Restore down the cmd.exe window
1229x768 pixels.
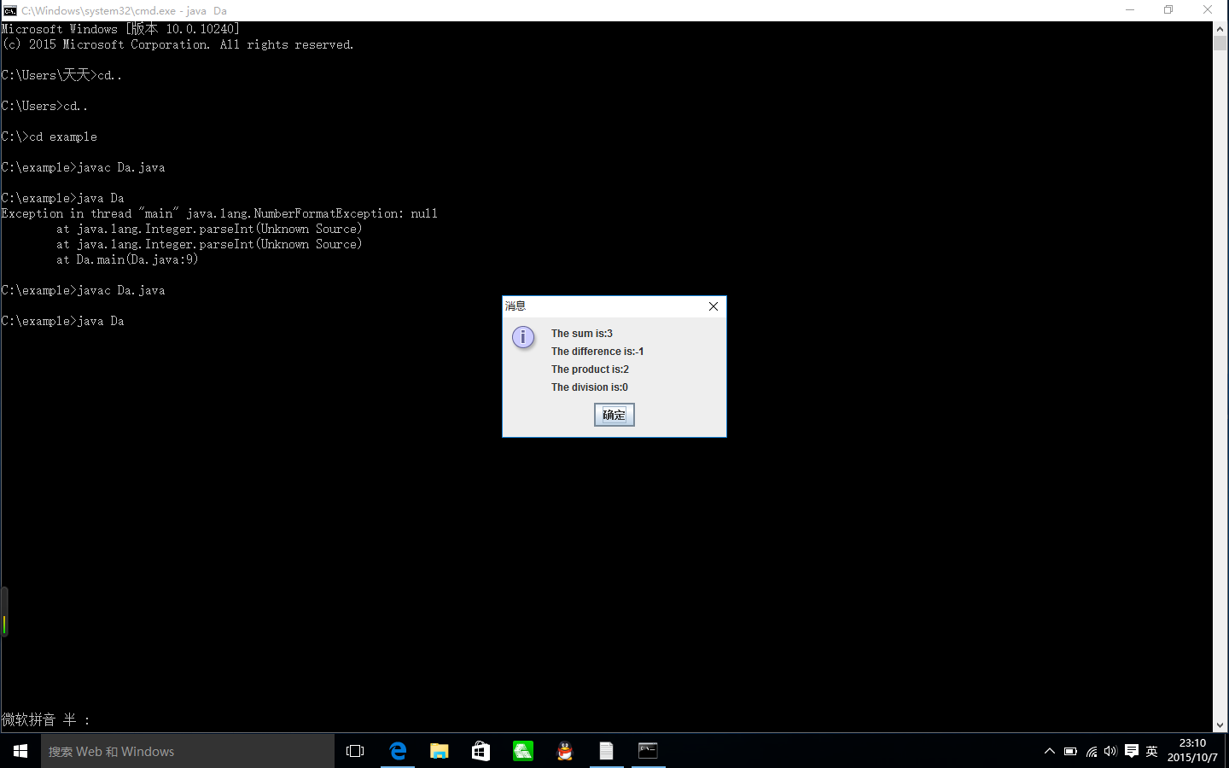pos(1168,10)
